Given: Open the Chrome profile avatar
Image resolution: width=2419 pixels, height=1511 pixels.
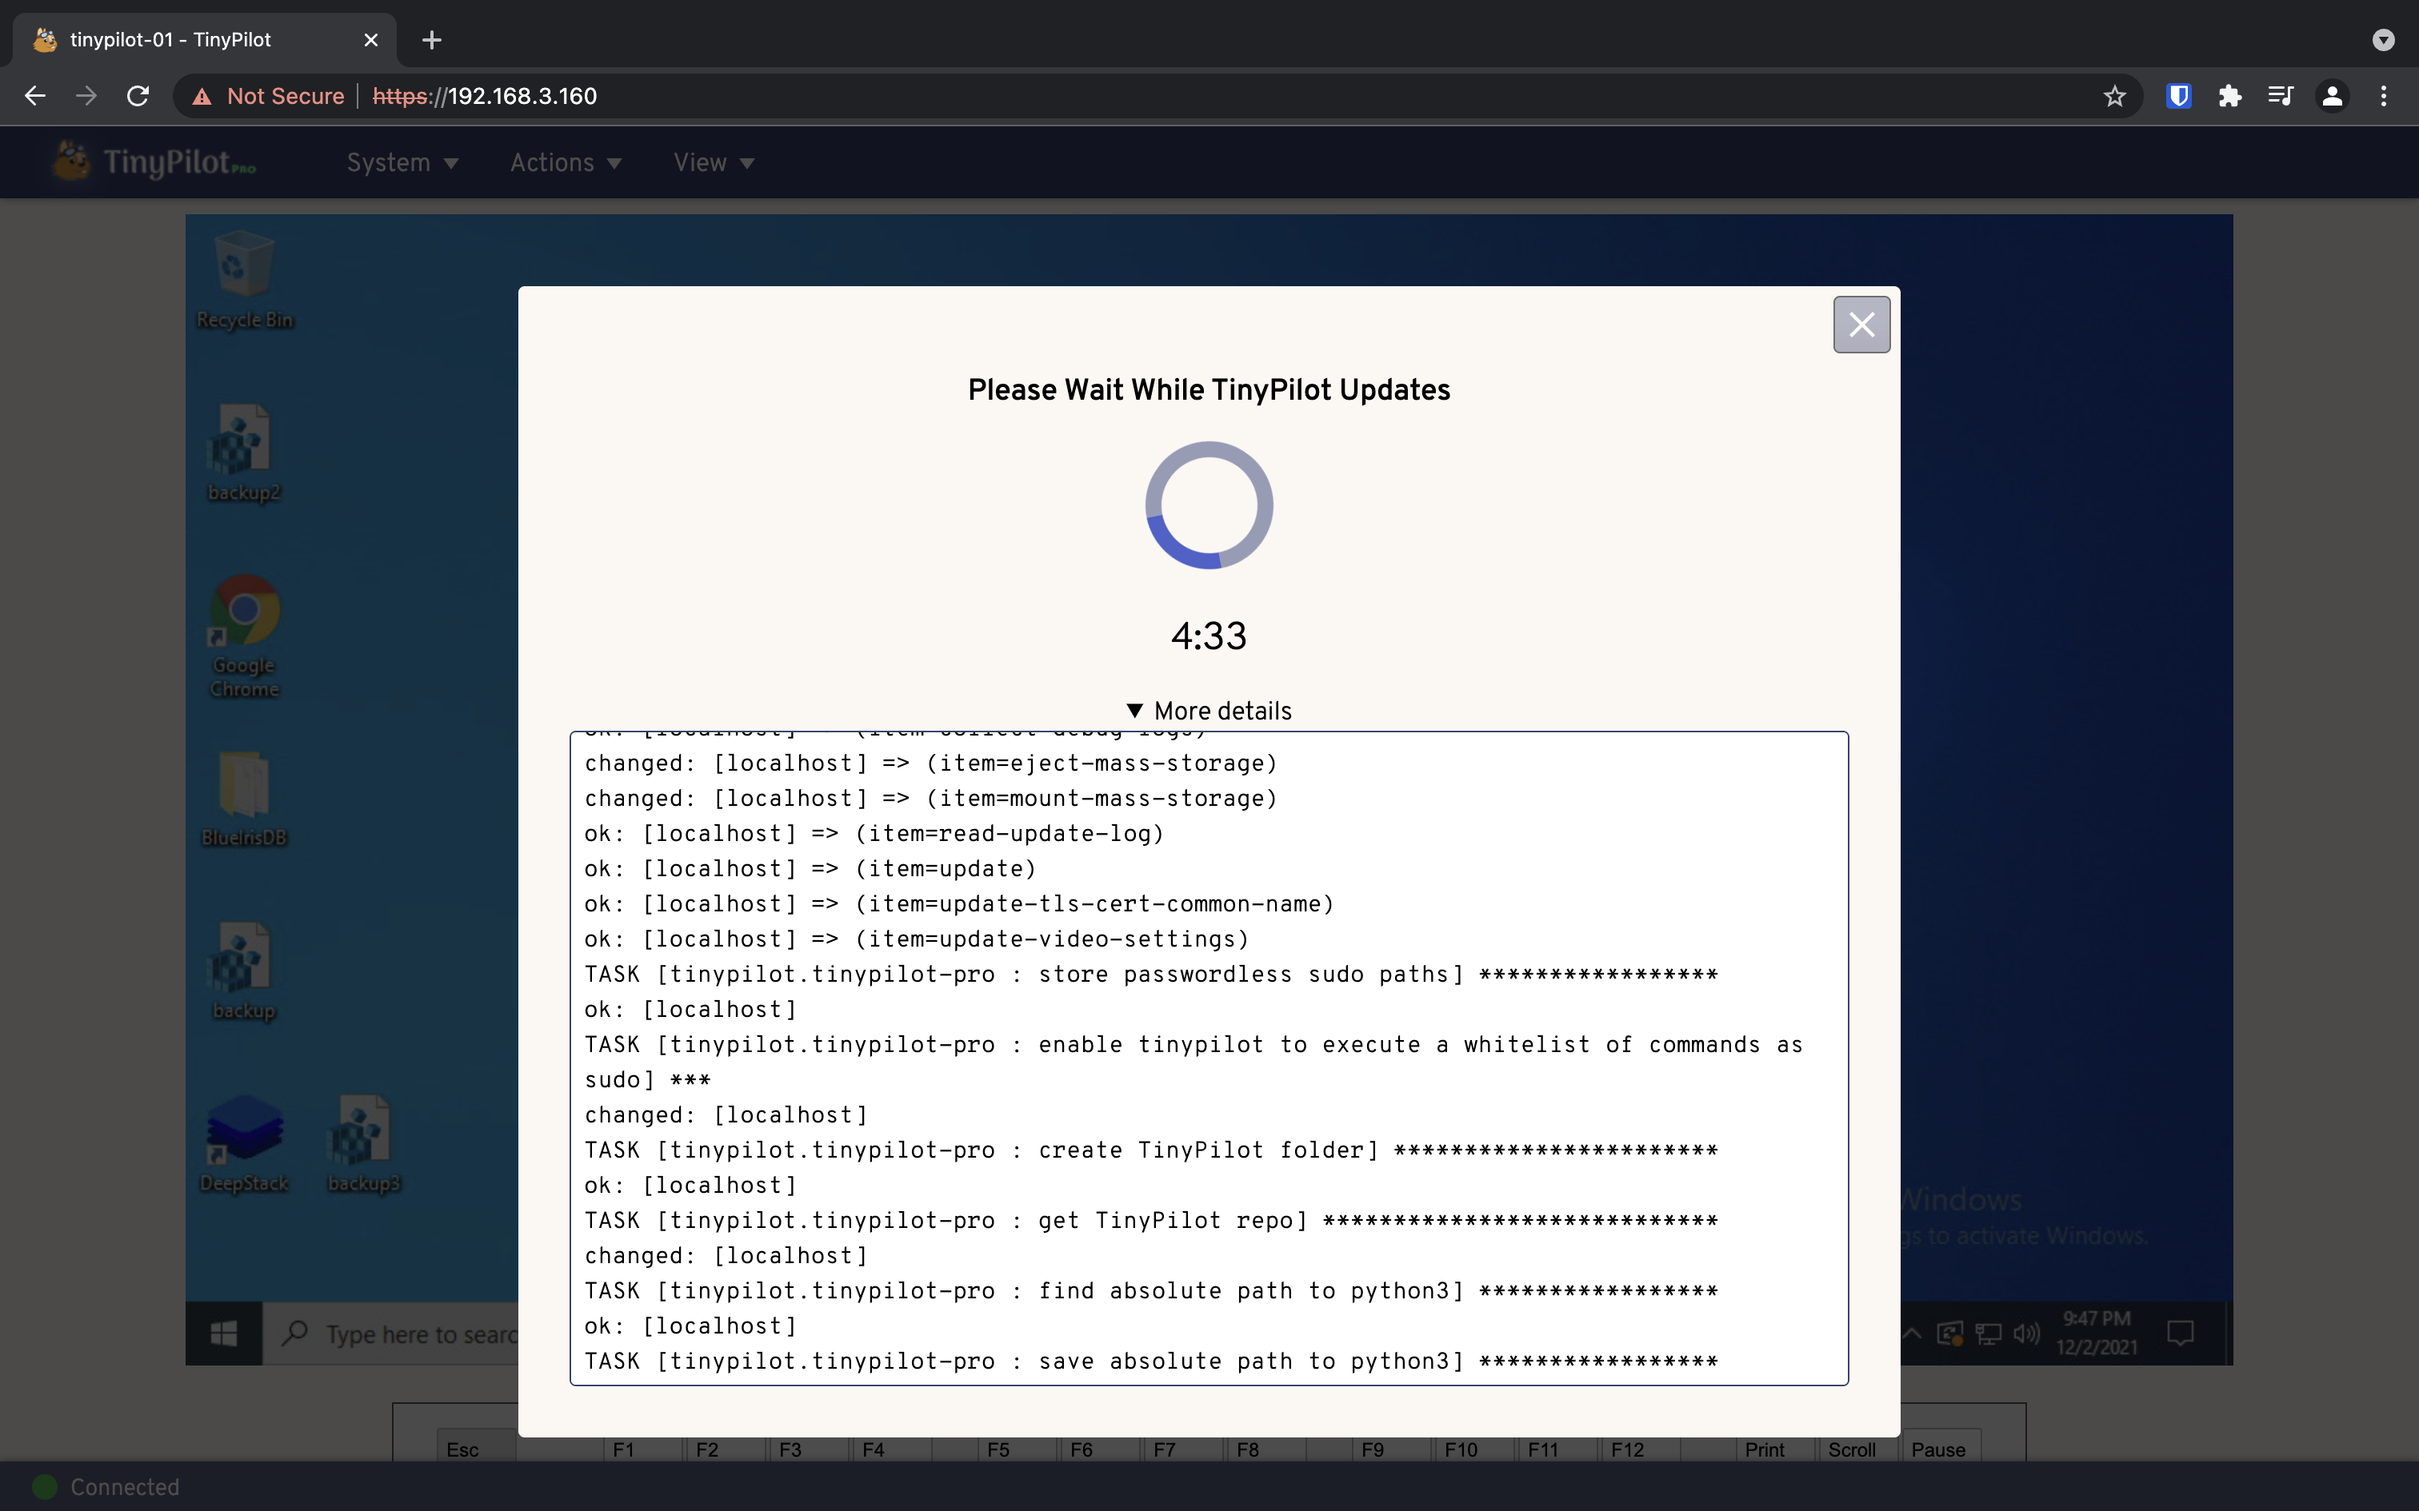Looking at the screenshot, I should (x=2332, y=96).
